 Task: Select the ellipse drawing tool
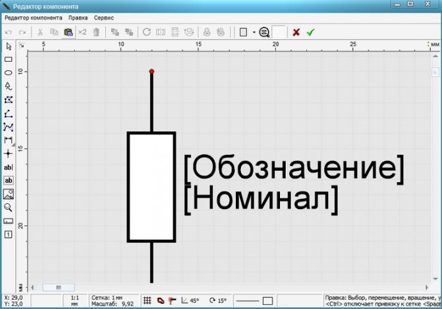[x=9, y=73]
